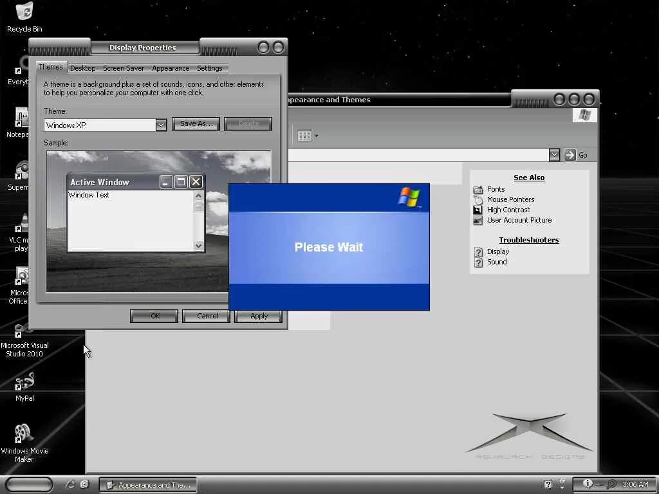Open the Fonts link under See Also
The width and height of the screenshot is (659, 494).
pyautogui.click(x=496, y=190)
